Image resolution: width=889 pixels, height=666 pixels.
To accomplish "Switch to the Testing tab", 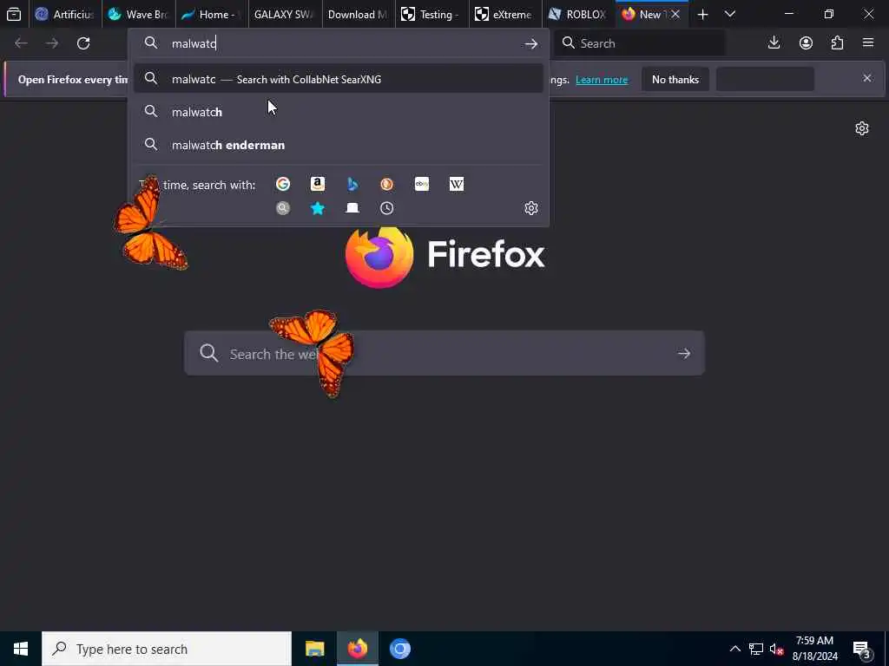I will tap(432, 14).
